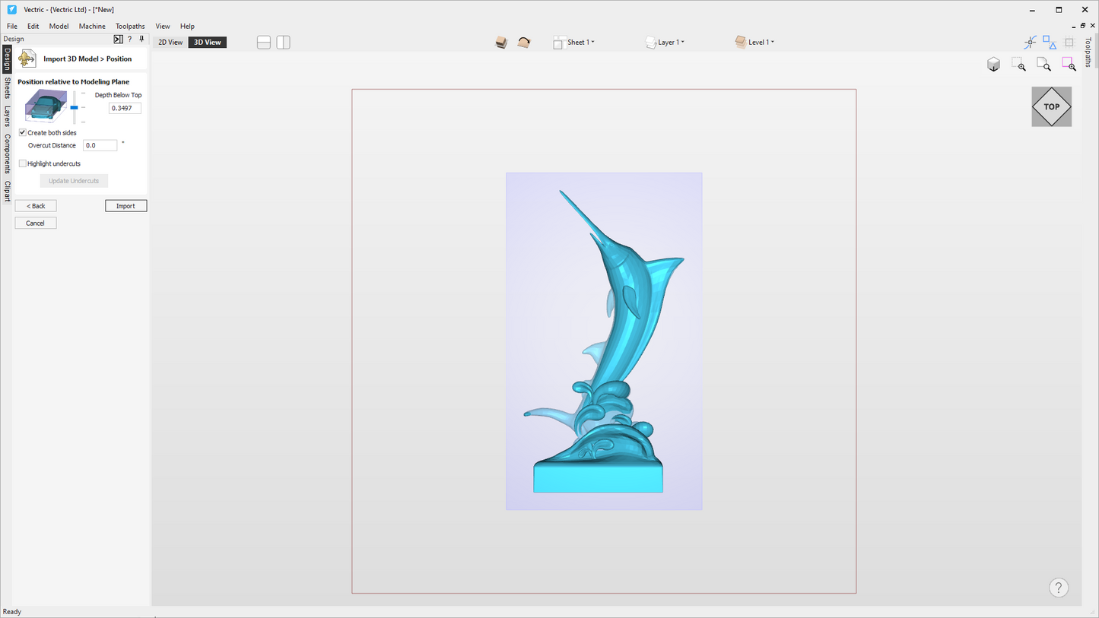The image size is (1099, 618).
Task: Click the Back button
Action: (x=35, y=205)
